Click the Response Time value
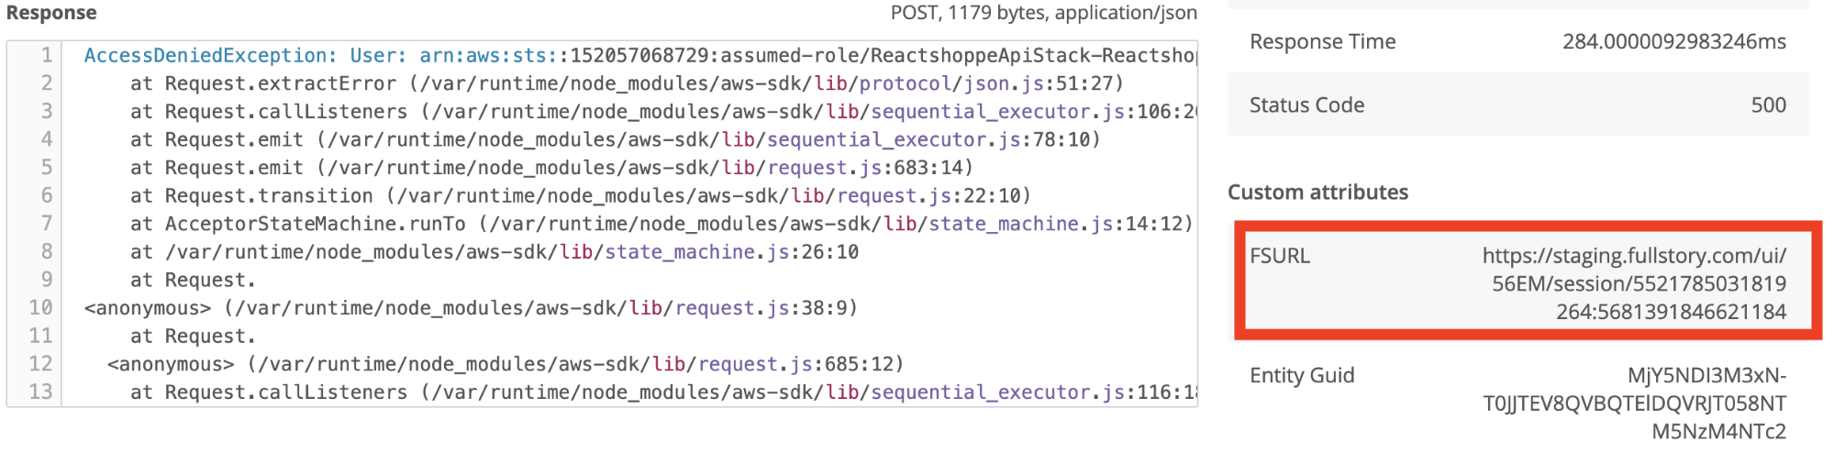 click(x=1674, y=41)
